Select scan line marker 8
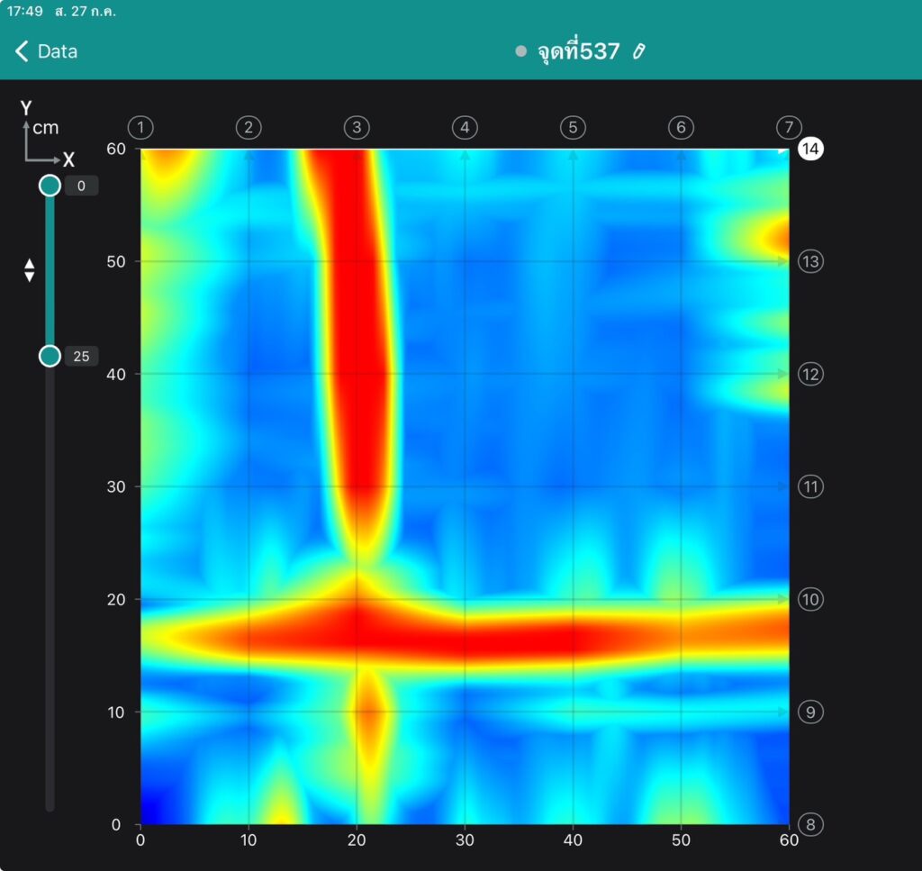Viewport: 922px width, 871px height. click(811, 824)
